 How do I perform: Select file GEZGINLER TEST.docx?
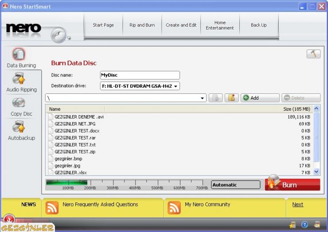point(77,131)
